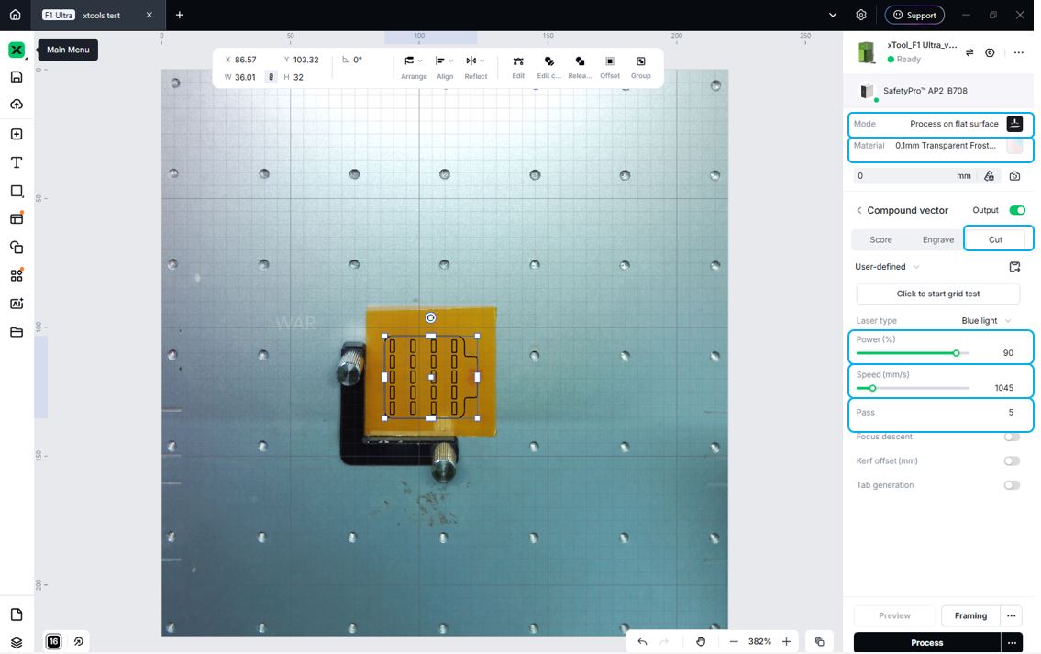Expand the title bar chevron dropdown
This screenshot has width=1041, height=654.
[x=833, y=15]
